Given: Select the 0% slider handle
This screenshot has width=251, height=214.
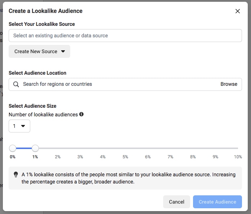Looking at the screenshot, I should pos(13,148).
